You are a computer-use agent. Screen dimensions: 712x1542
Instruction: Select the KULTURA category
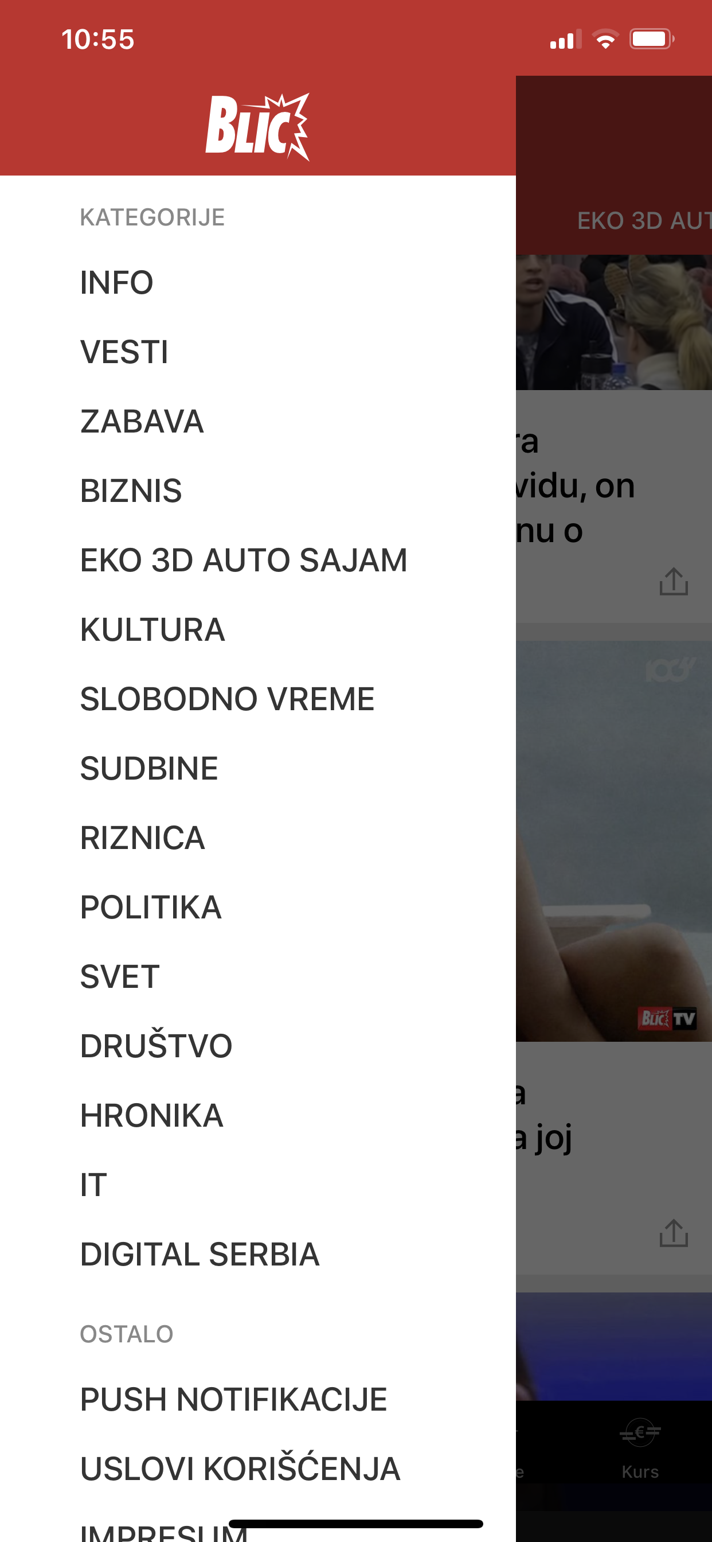(152, 630)
